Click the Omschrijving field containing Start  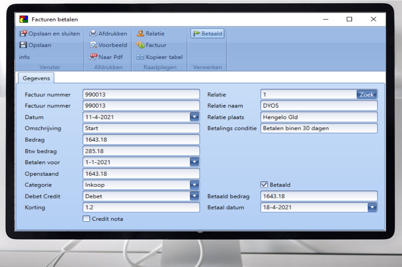point(141,128)
